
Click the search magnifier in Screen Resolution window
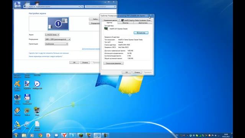tap(115, 7)
